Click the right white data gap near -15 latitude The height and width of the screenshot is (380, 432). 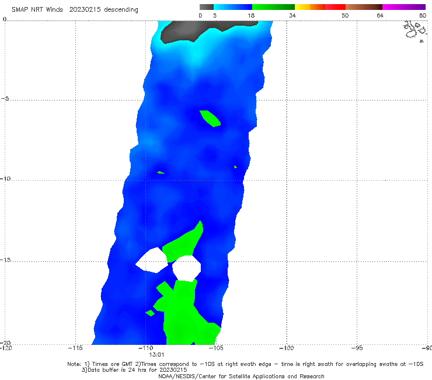187,268
